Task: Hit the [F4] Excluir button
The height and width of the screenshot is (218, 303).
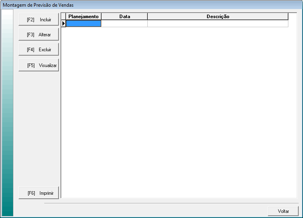Action: [x=39, y=50]
